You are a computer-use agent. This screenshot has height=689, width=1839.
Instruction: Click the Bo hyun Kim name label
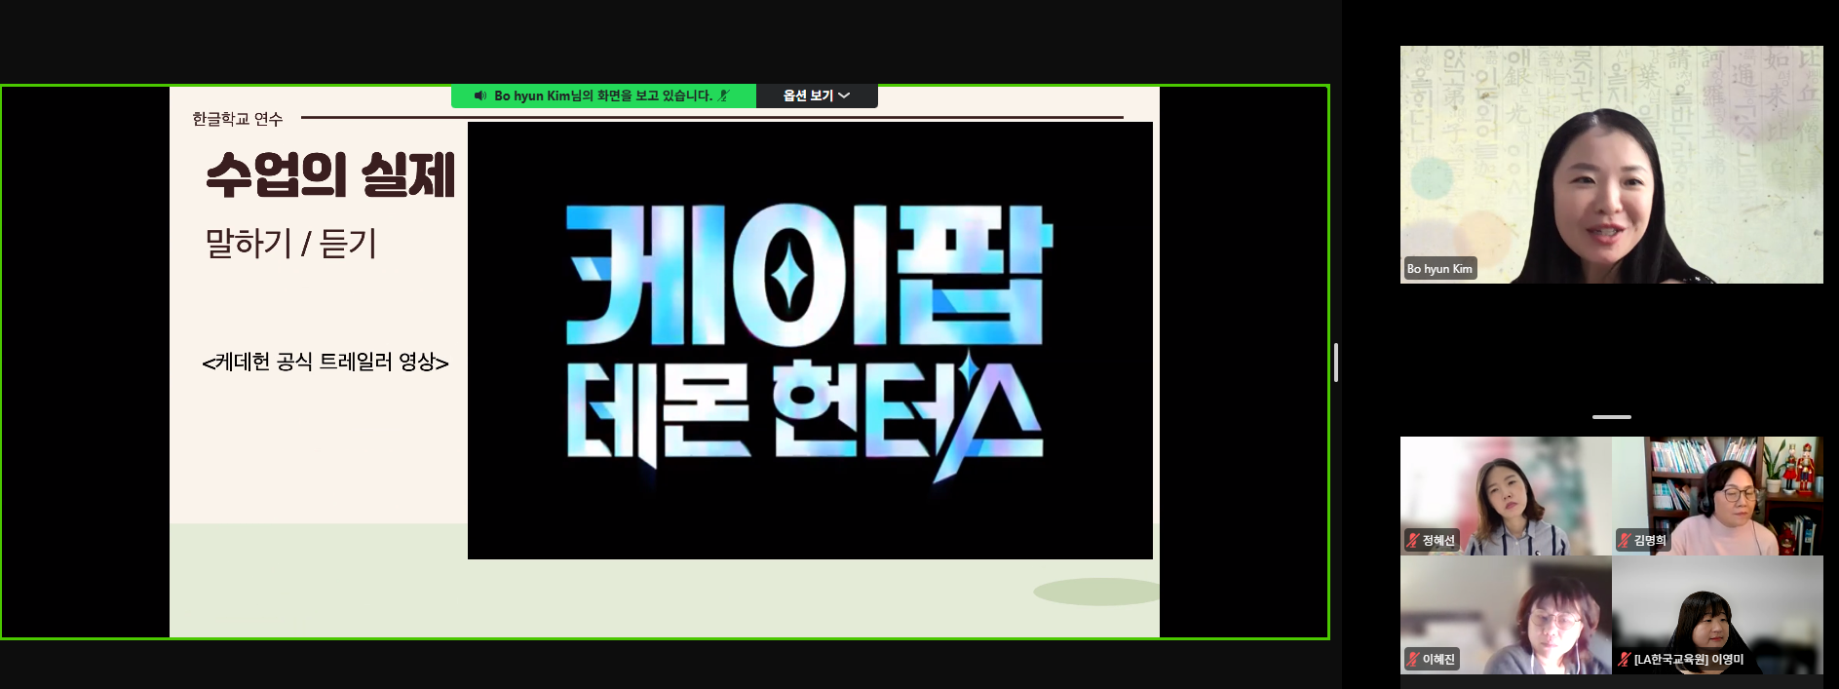pyautogui.click(x=1439, y=269)
